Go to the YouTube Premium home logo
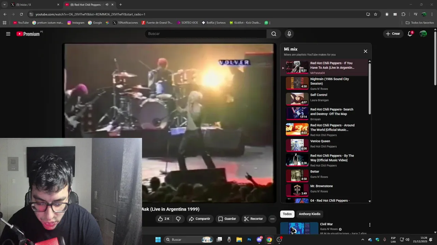 tap(28, 34)
